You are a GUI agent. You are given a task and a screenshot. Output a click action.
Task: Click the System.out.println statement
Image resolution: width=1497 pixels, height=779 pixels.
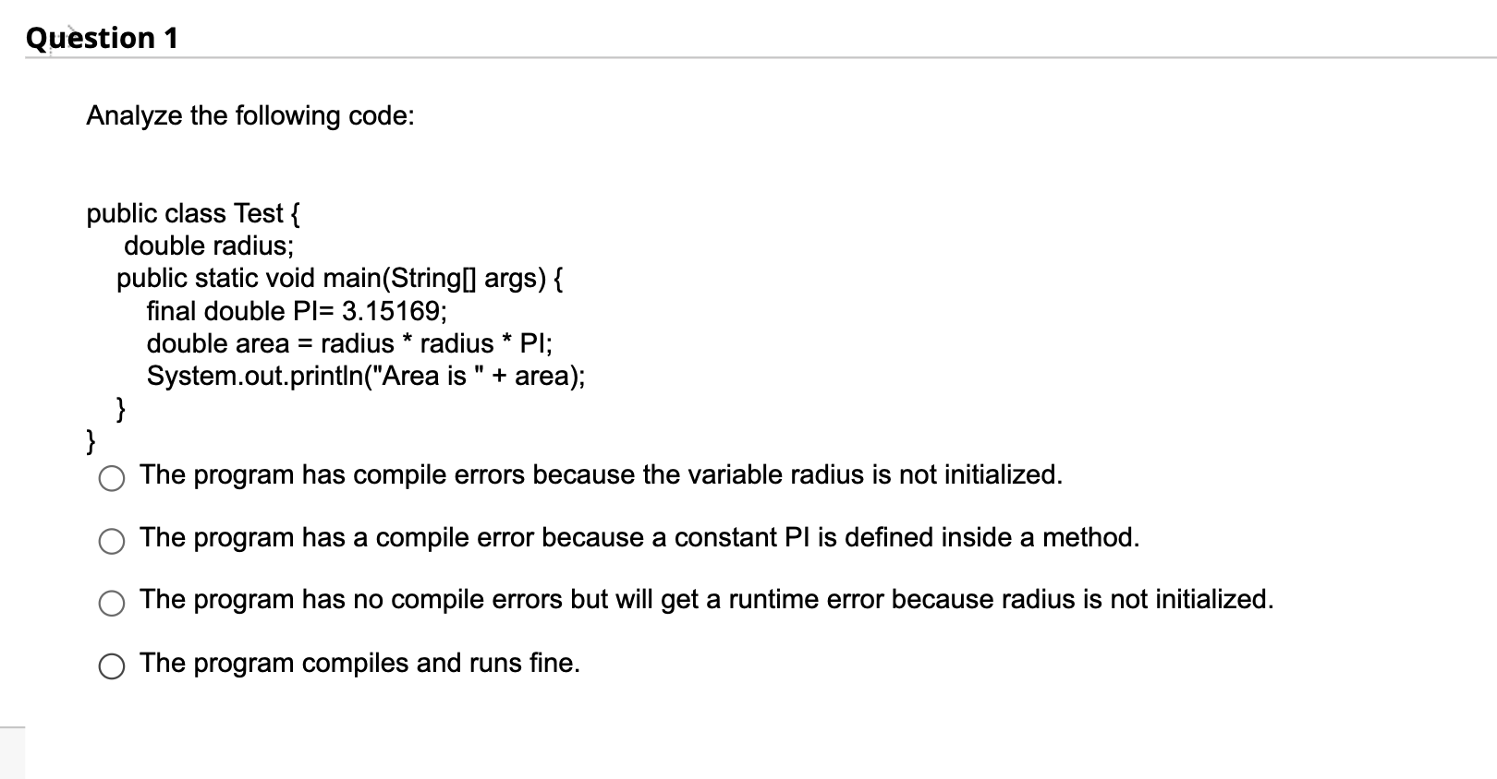[x=366, y=376]
